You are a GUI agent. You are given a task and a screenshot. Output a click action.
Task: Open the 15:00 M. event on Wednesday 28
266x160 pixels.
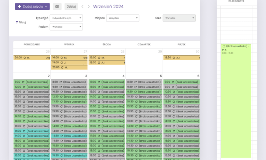click(x=107, y=58)
